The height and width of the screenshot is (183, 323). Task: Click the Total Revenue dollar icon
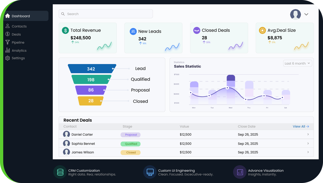click(x=65, y=30)
